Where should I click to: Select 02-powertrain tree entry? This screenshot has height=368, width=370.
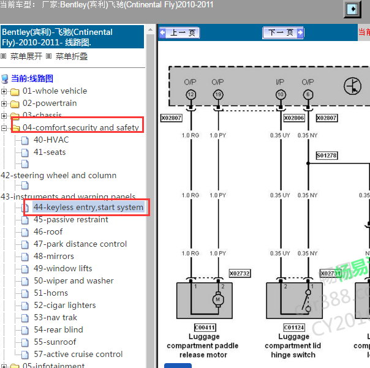(50, 103)
